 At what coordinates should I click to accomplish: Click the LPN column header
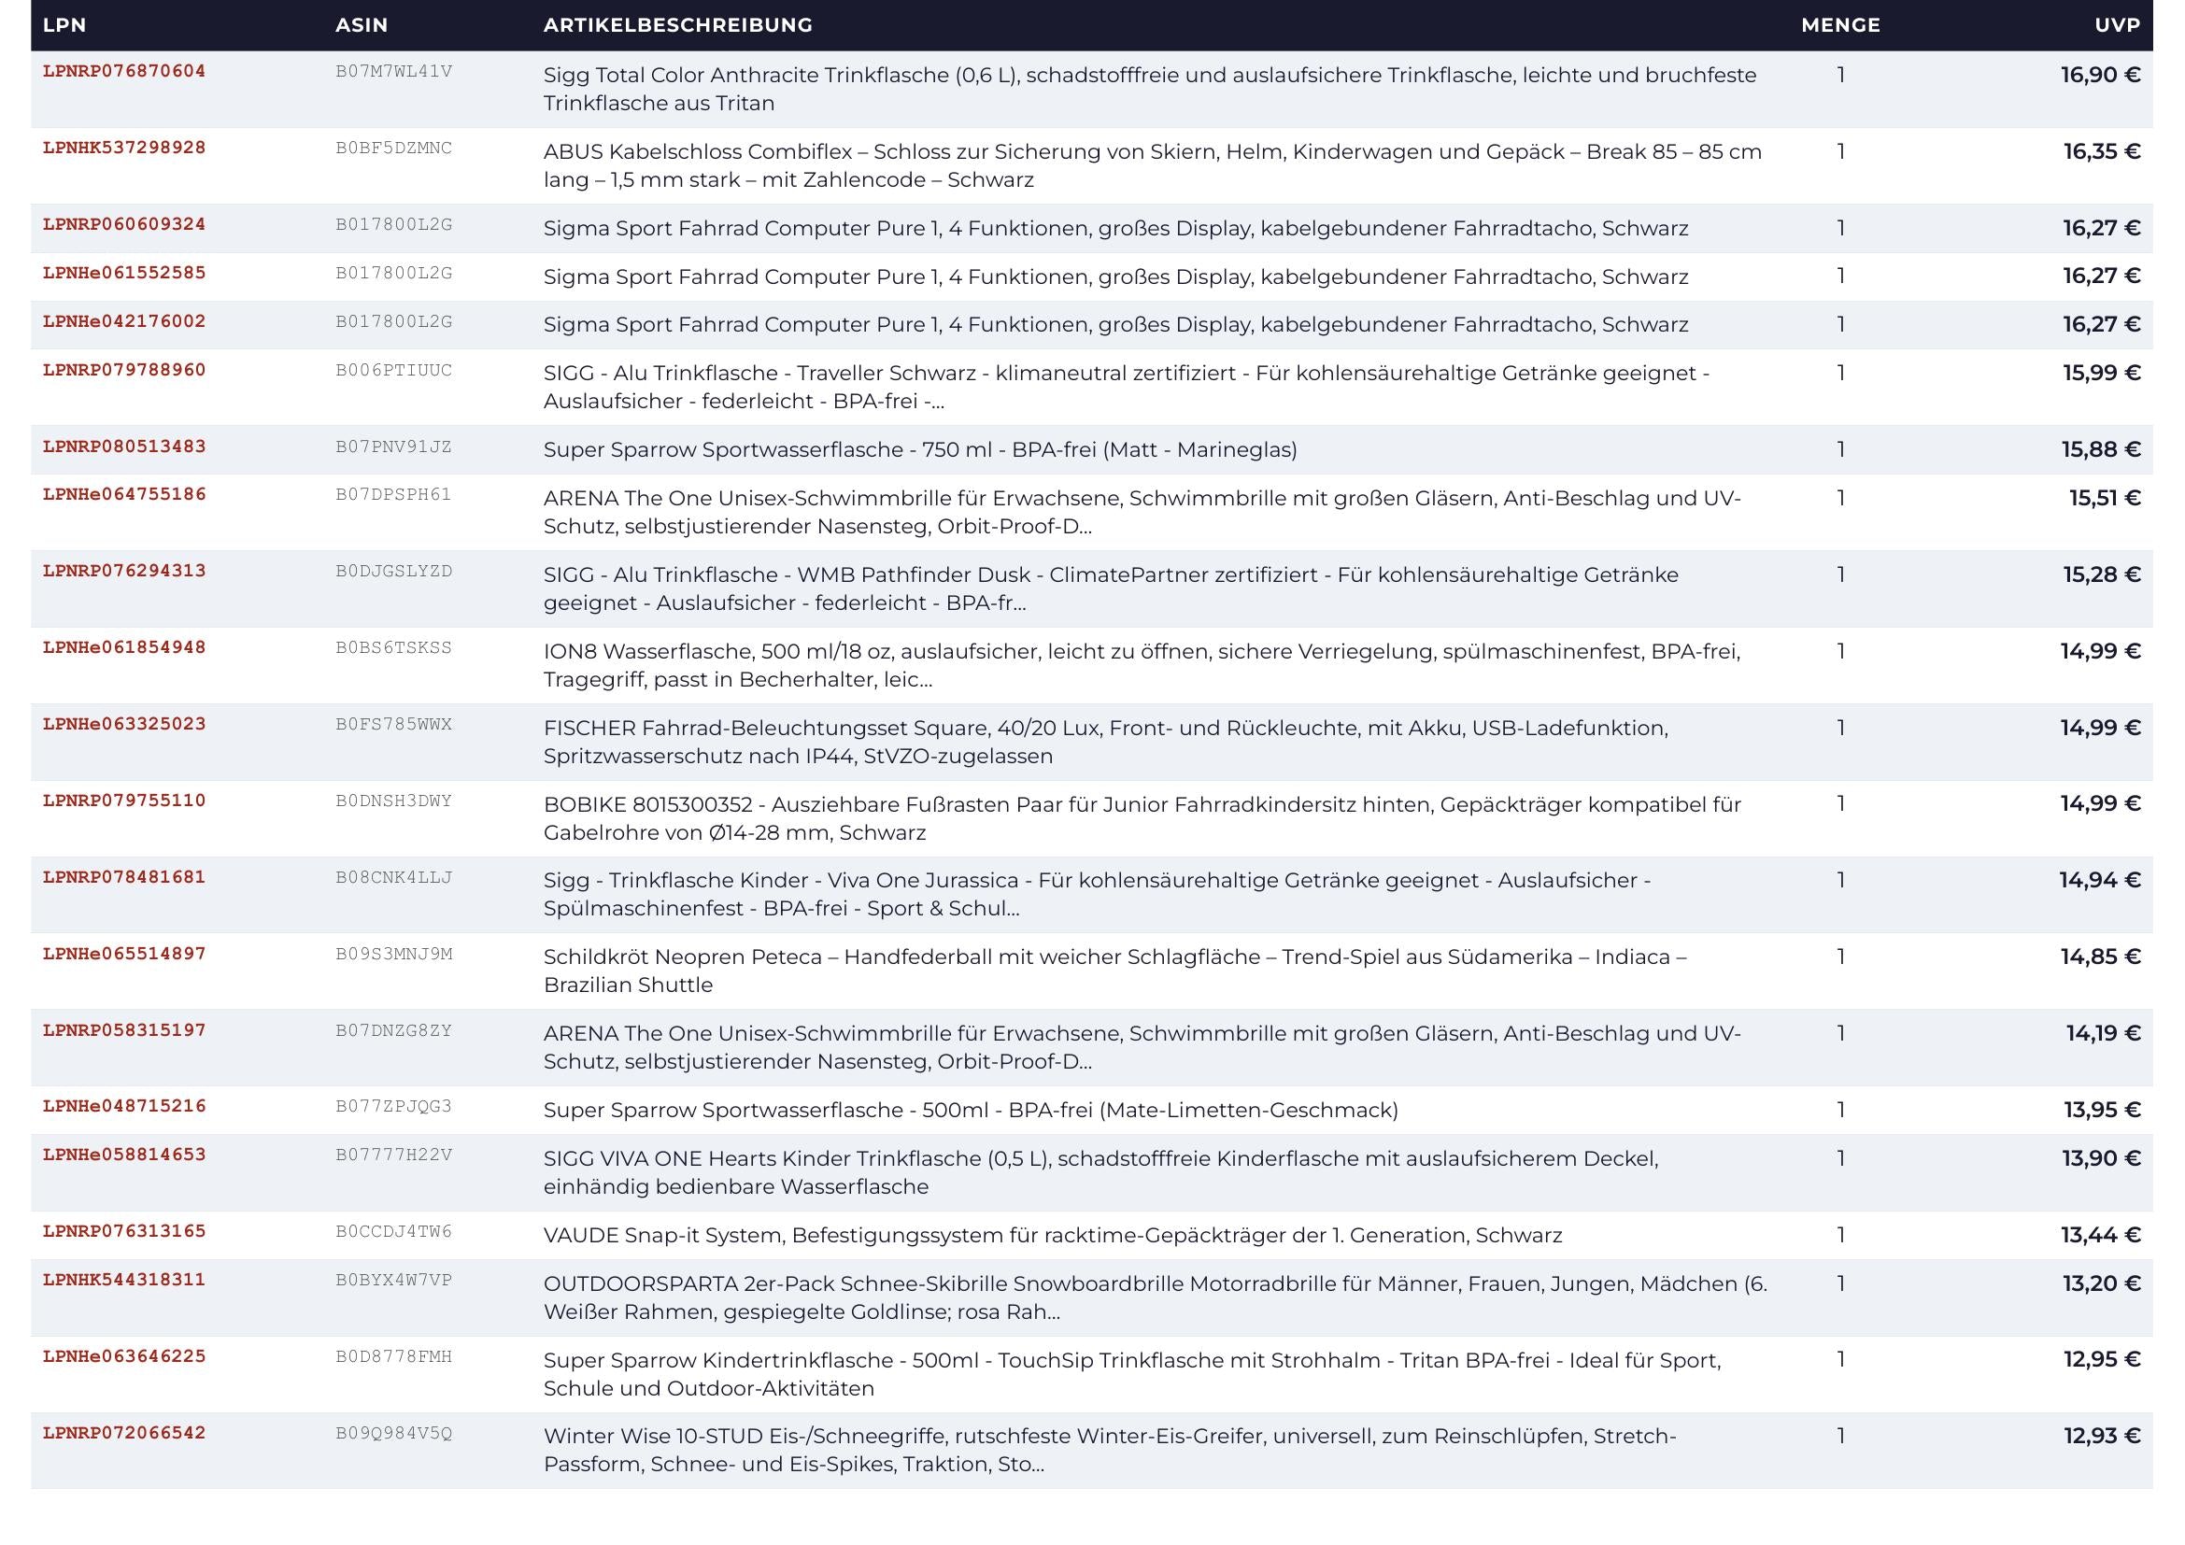pyautogui.click(x=64, y=25)
